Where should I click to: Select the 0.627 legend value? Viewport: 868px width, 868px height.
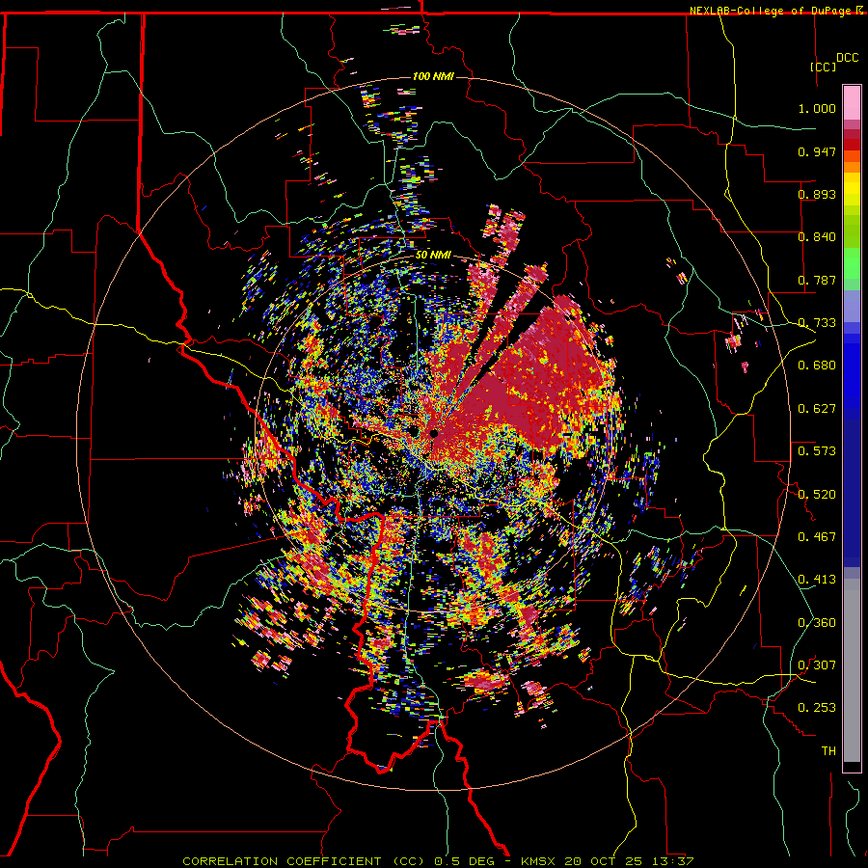tap(817, 409)
